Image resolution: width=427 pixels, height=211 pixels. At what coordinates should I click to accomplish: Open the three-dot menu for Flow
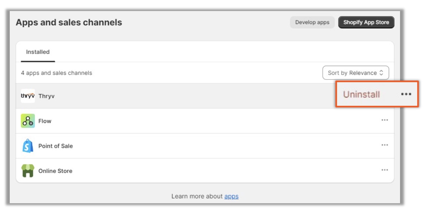pos(385,120)
